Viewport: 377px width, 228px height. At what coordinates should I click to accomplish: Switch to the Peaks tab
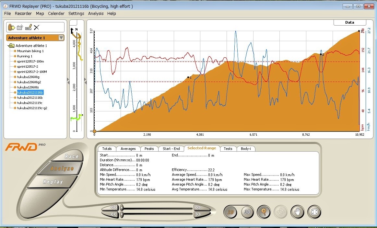coord(149,149)
